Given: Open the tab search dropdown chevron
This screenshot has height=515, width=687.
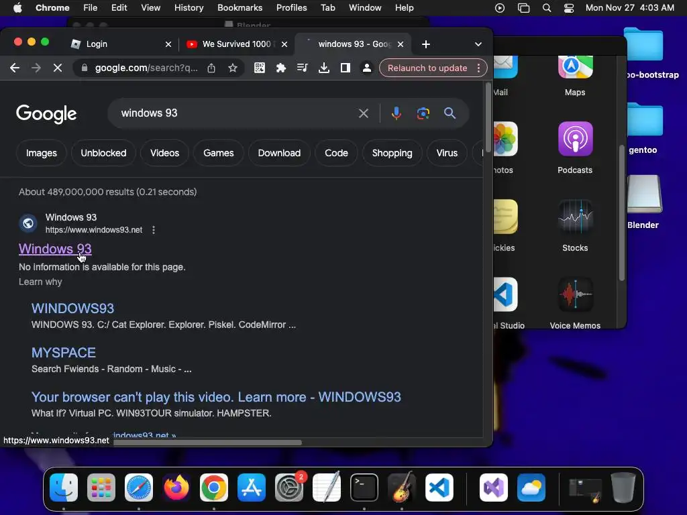Looking at the screenshot, I should click(x=478, y=44).
